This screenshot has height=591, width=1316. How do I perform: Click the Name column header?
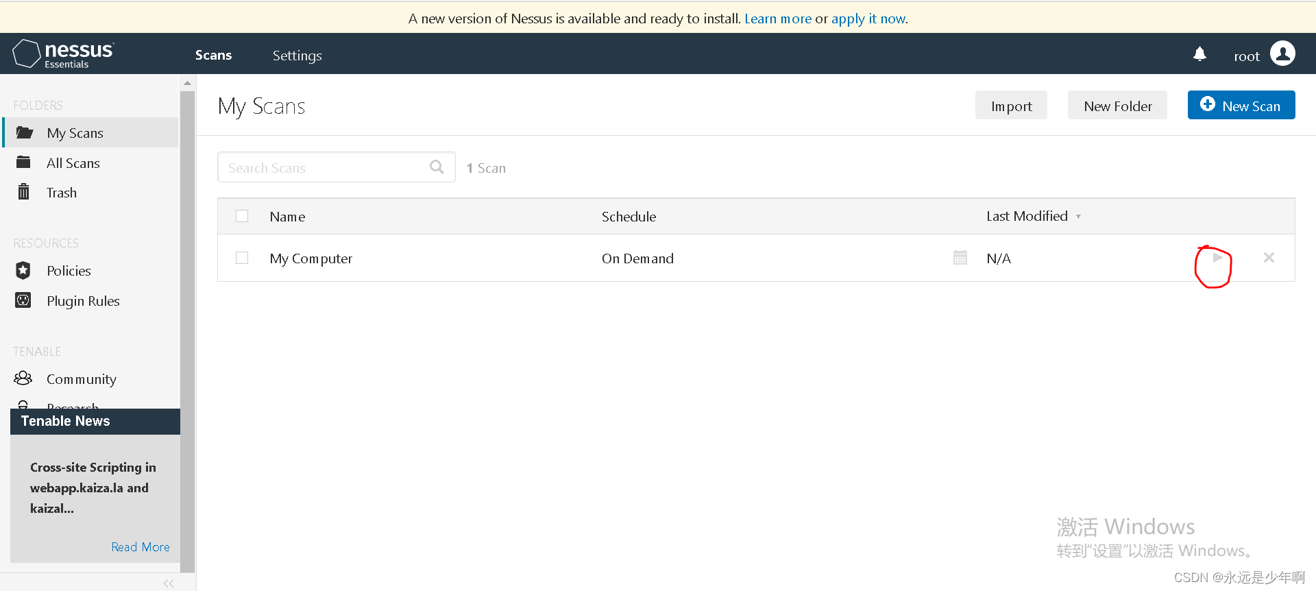pyautogui.click(x=287, y=217)
